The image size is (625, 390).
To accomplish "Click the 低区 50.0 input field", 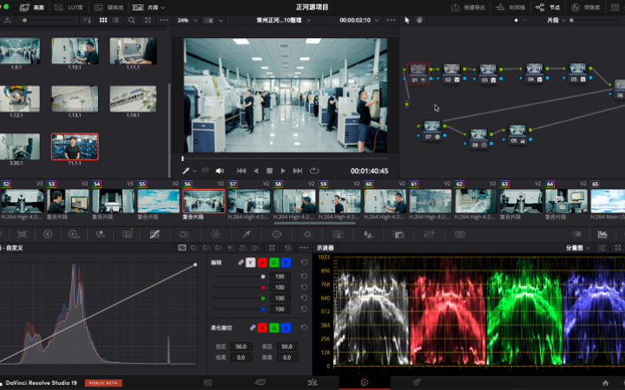I will click(240, 347).
